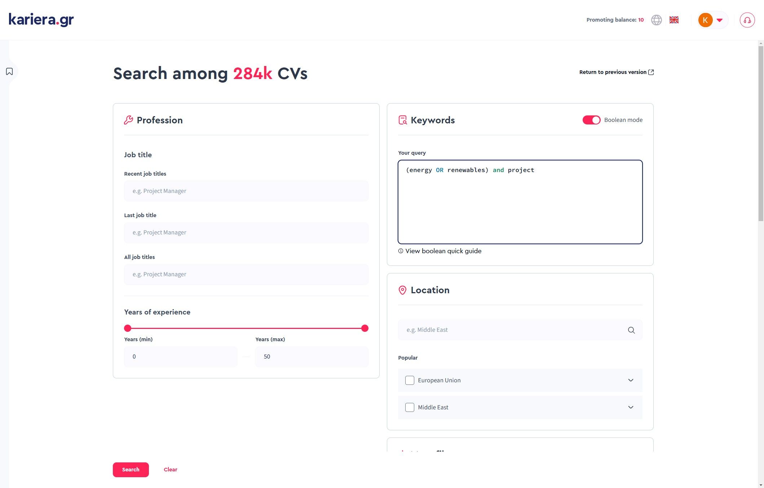The width and height of the screenshot is (764, 488).
Task: Expand the Middle East chevron
Action: click(631, 407)
